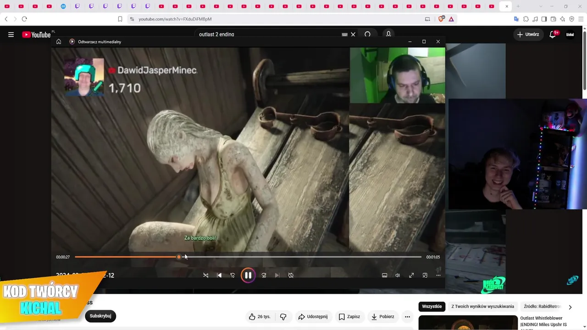Open the media control music note icon
This screenshot has height=330, width=587.
535,19
